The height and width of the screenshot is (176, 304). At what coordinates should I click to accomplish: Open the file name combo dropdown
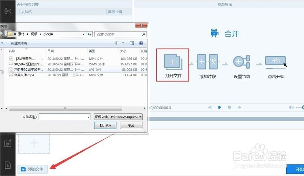(88, 117)
